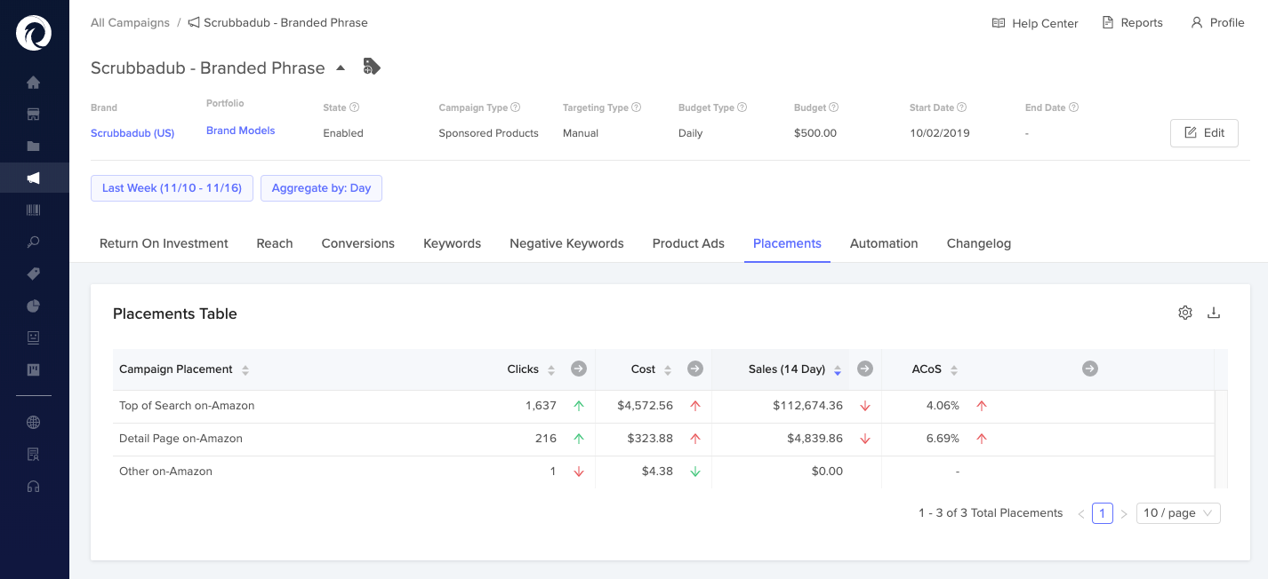Click the State help question icon
This screenshot has height=579, width=1268.
coord(354,107)
